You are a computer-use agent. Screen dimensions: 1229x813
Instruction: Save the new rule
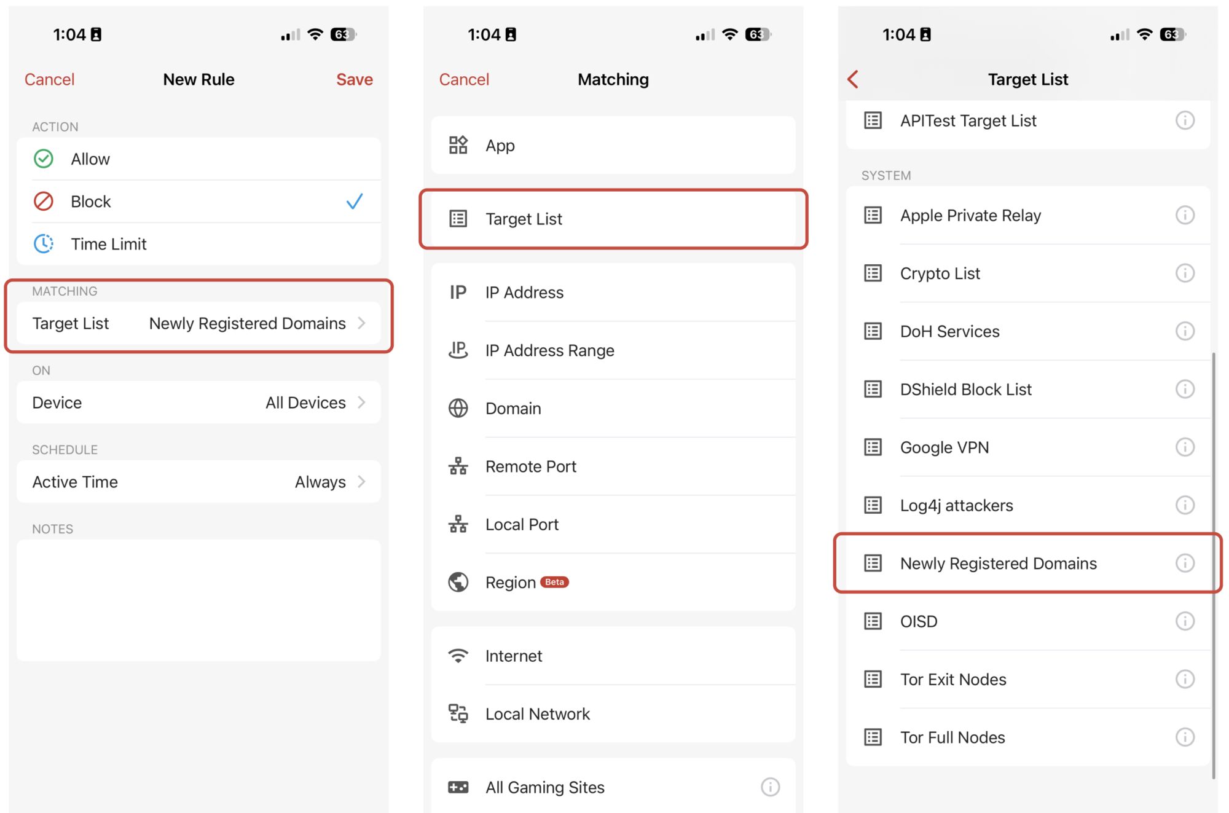point(355,79)
